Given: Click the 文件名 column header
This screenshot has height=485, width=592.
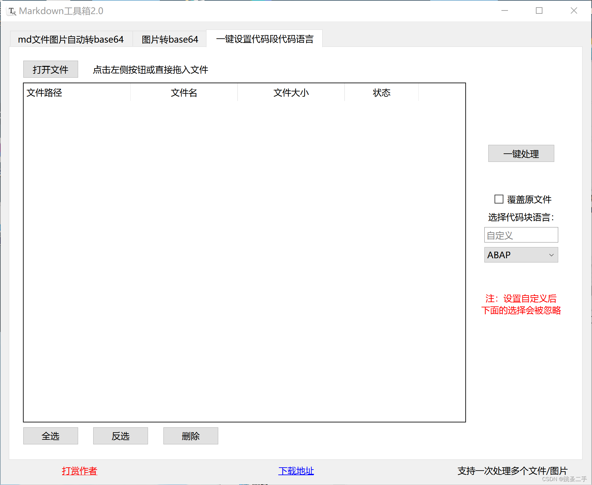Looking at the screenshot, I should (x=184, y=93).
